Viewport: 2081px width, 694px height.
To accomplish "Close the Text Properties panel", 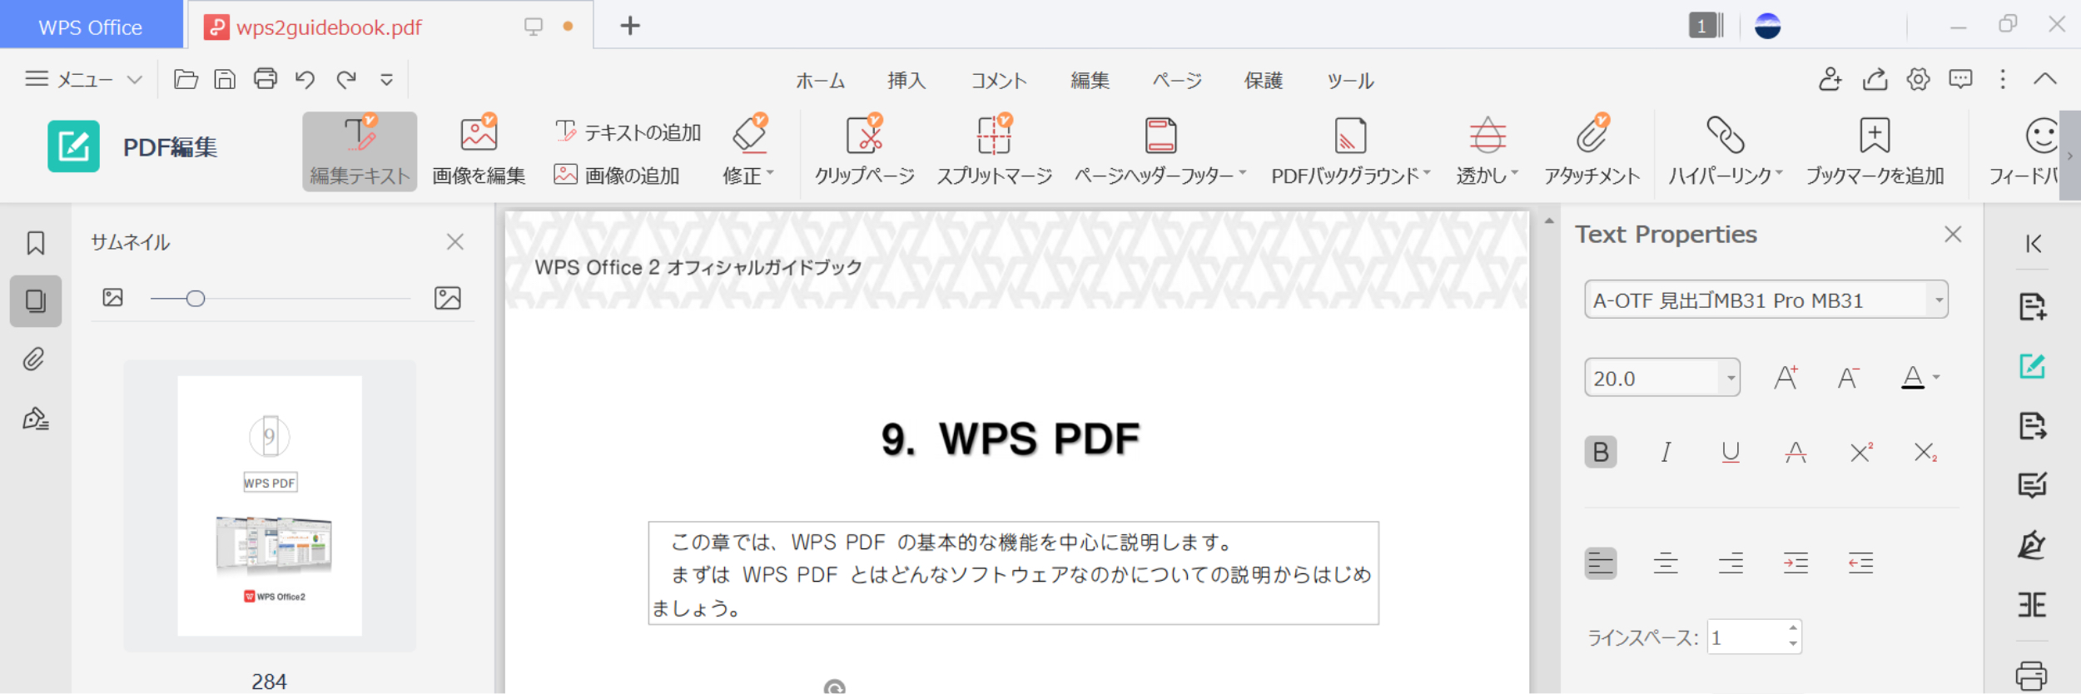I will (1953, 235).
